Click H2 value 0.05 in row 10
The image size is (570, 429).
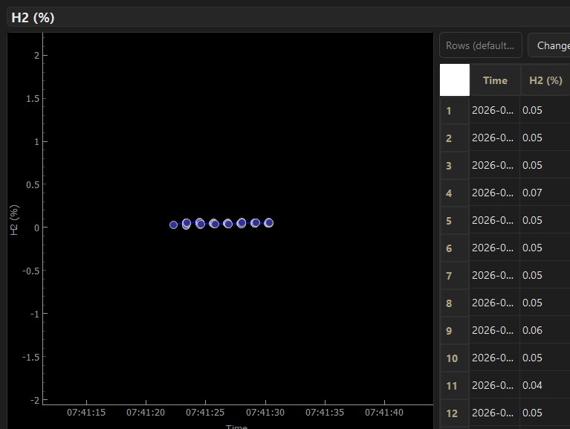pos(545,358)
